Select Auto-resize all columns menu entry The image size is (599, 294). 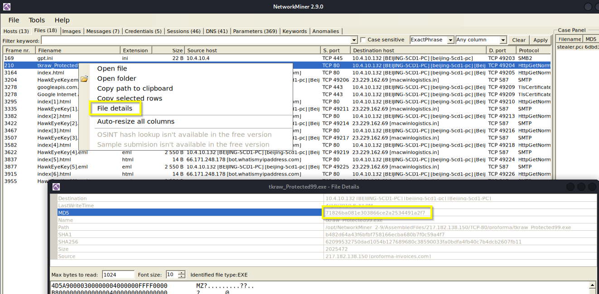coord(135,121)
